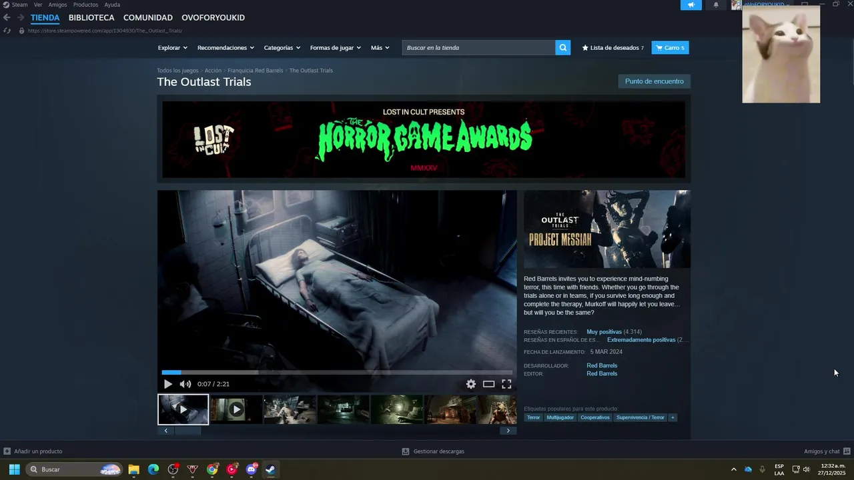Seek along the trailer progress bar
Viewport: 854px width, 480px height.
click(x=337, y=372)
